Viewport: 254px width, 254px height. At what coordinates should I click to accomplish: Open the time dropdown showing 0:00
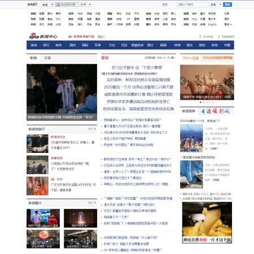tap(86, 5)
